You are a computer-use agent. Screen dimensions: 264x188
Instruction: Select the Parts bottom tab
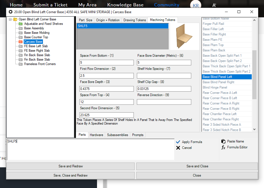[x=82, y=135]
